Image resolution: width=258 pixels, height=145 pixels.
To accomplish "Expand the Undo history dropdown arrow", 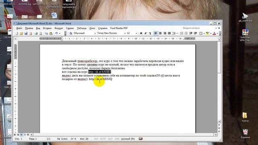I will (60, 33).
